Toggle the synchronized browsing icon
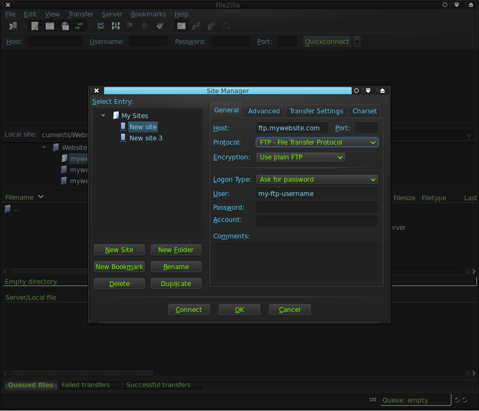This screenshot has height=411, width=479. point(211,26)
